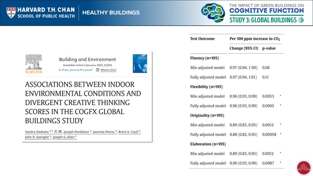
Task: Click the Building and Environment journal title
Action: (x=88, y=59)
